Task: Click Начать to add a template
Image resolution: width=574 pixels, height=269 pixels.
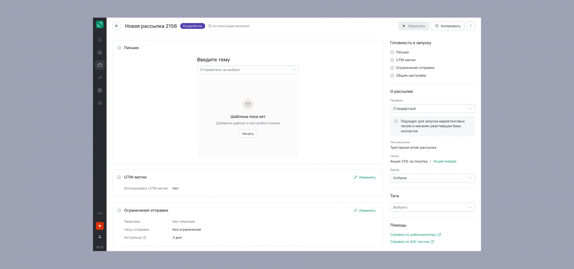Action: coord(248,134)
